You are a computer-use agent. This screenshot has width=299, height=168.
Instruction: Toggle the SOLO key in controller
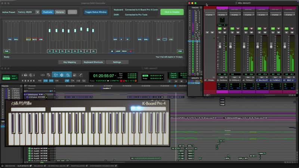28,40
